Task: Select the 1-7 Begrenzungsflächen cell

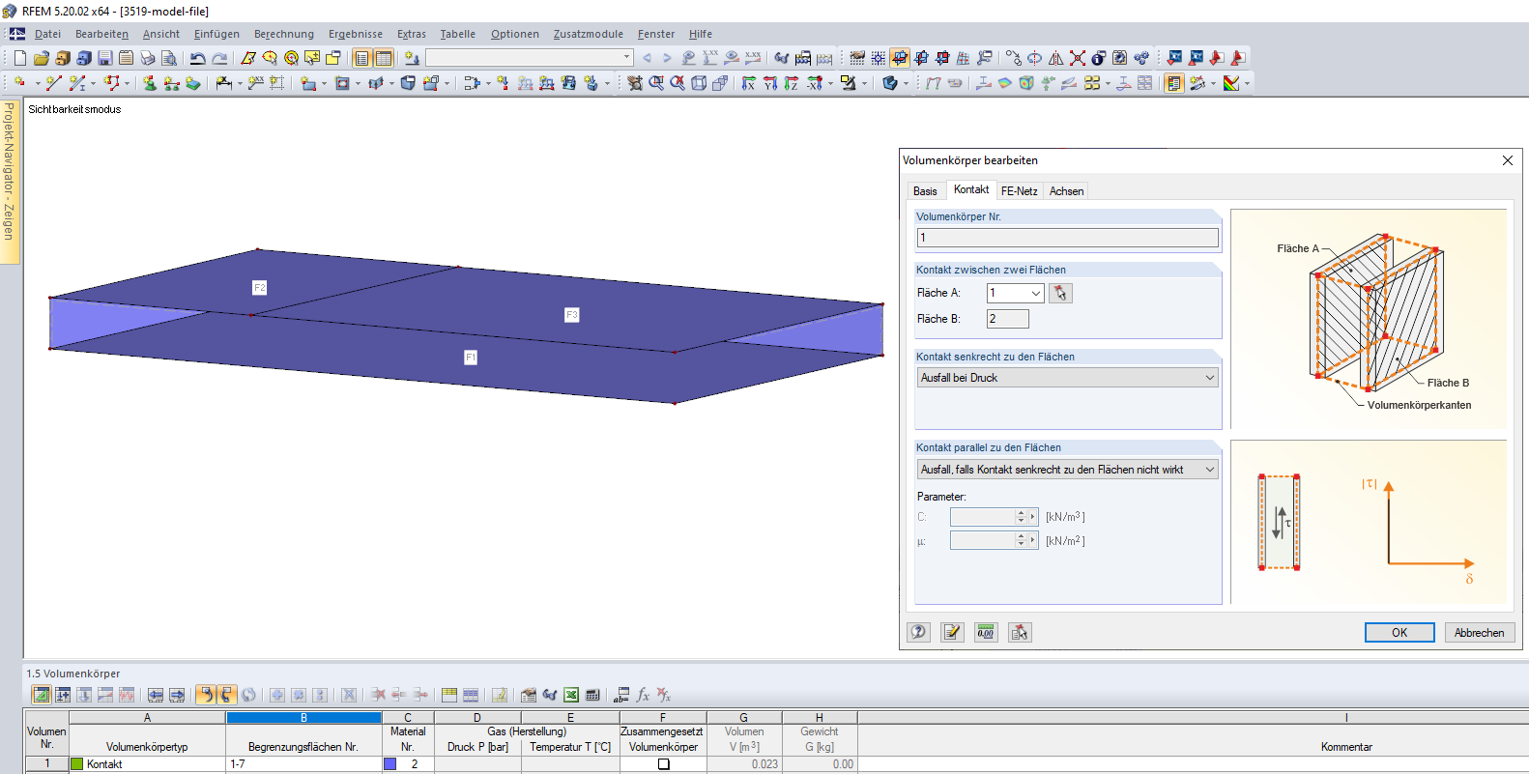Action: 303,763
